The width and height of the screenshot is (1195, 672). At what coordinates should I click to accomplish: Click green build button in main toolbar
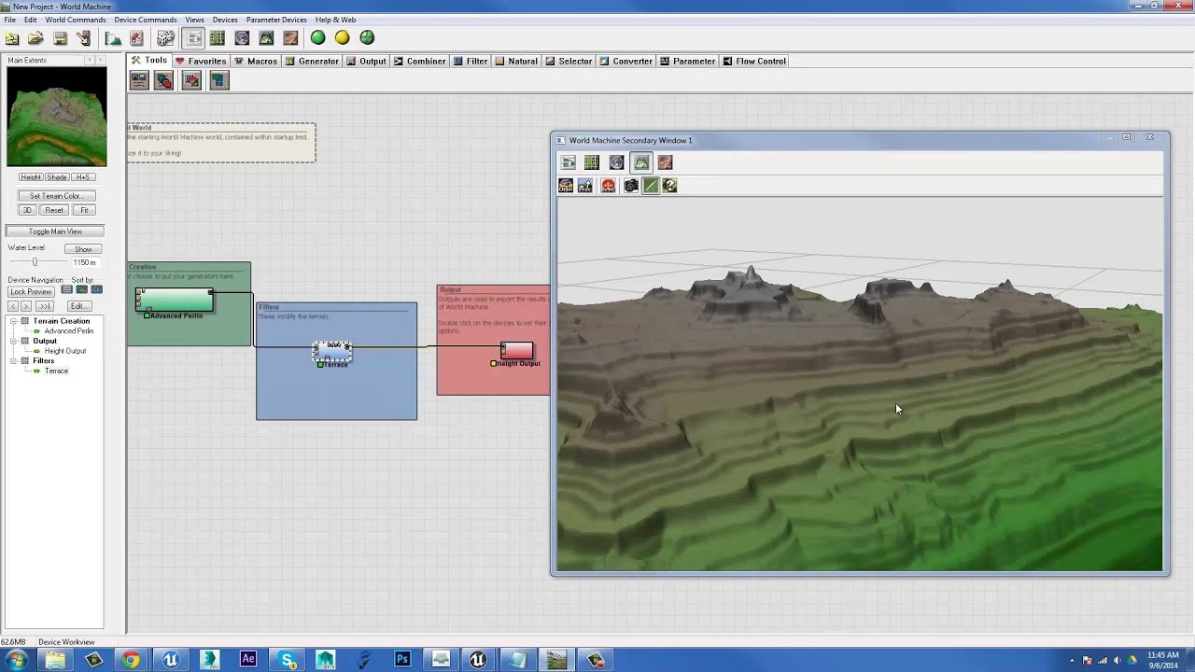tap(318, 38)
